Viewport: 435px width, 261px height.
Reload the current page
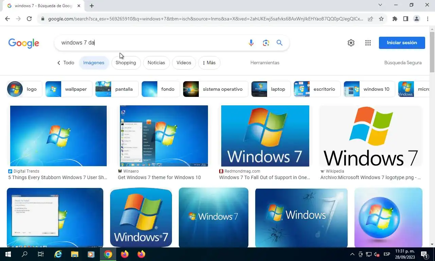coord(29,19)
